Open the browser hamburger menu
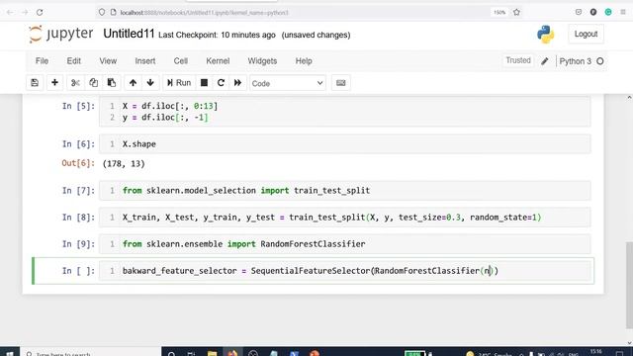This screenshot has height=356, width=633. [x=623, y=12]
